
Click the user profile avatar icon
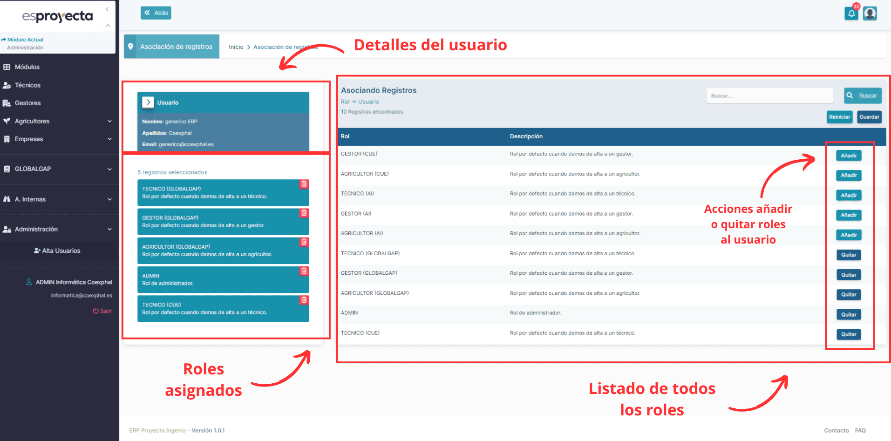[870, 14]
